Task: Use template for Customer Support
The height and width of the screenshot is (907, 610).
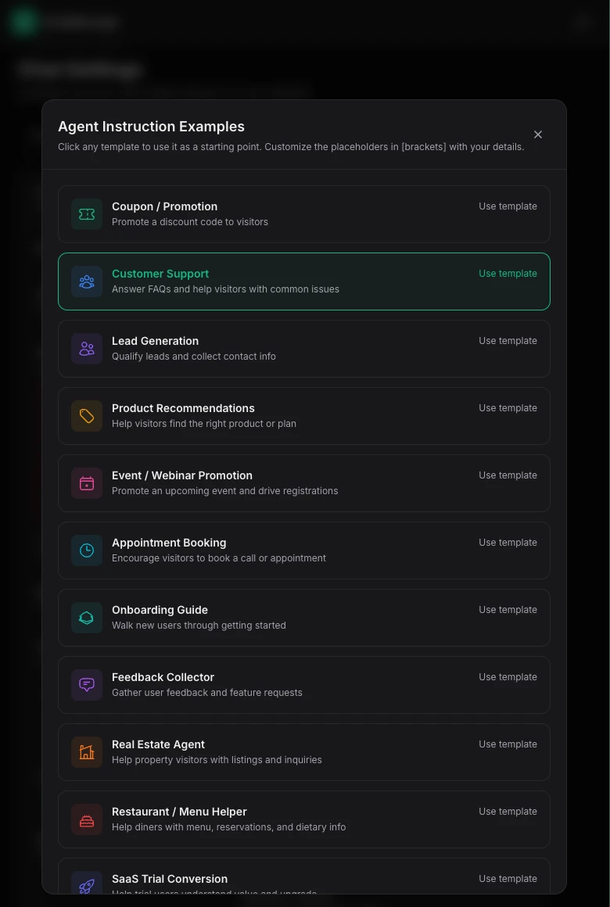Action: (508, 273)
